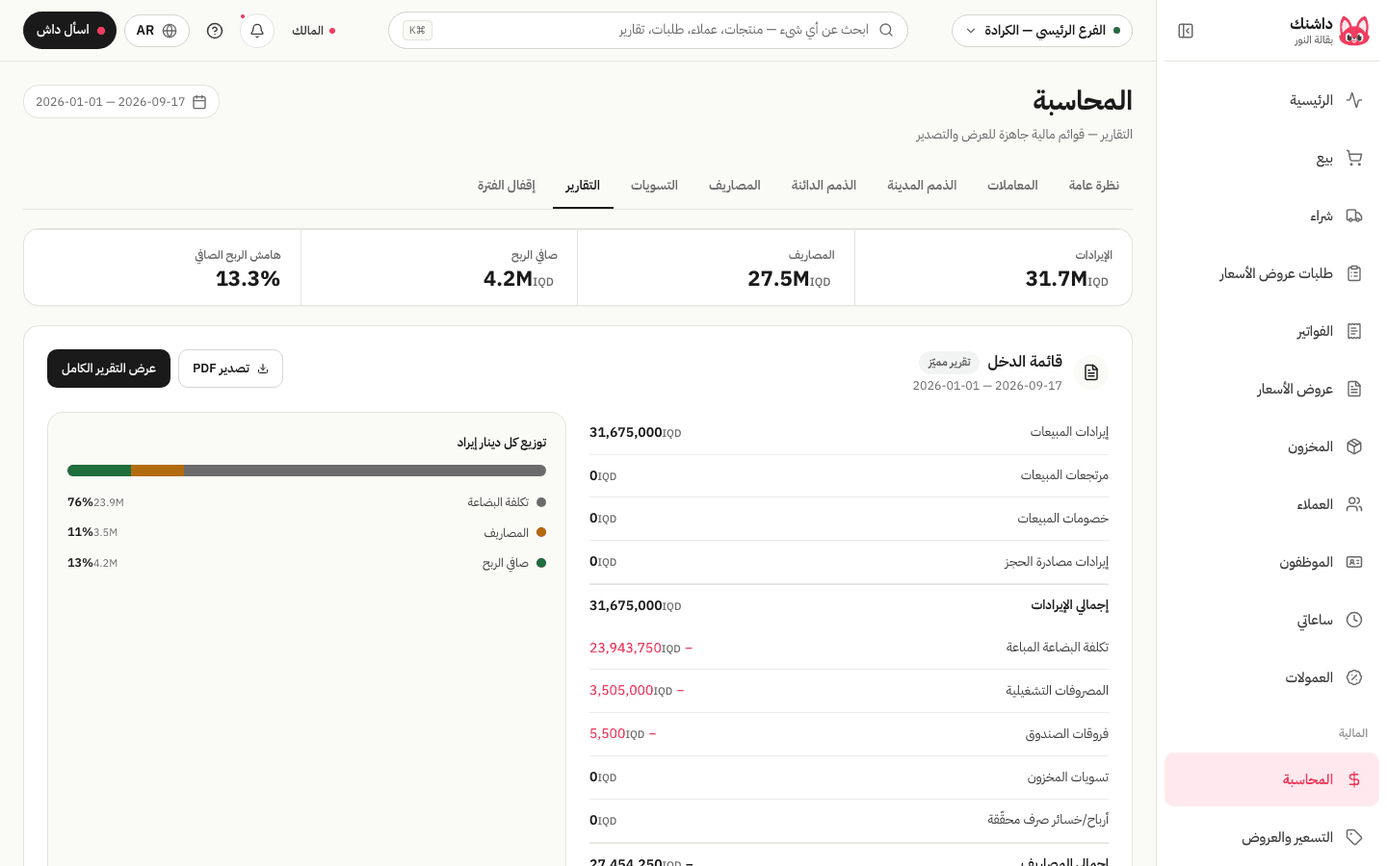Open المخزون sidebar link
The height and width of the screenshot is (866, 1387).
point(1271,446)
